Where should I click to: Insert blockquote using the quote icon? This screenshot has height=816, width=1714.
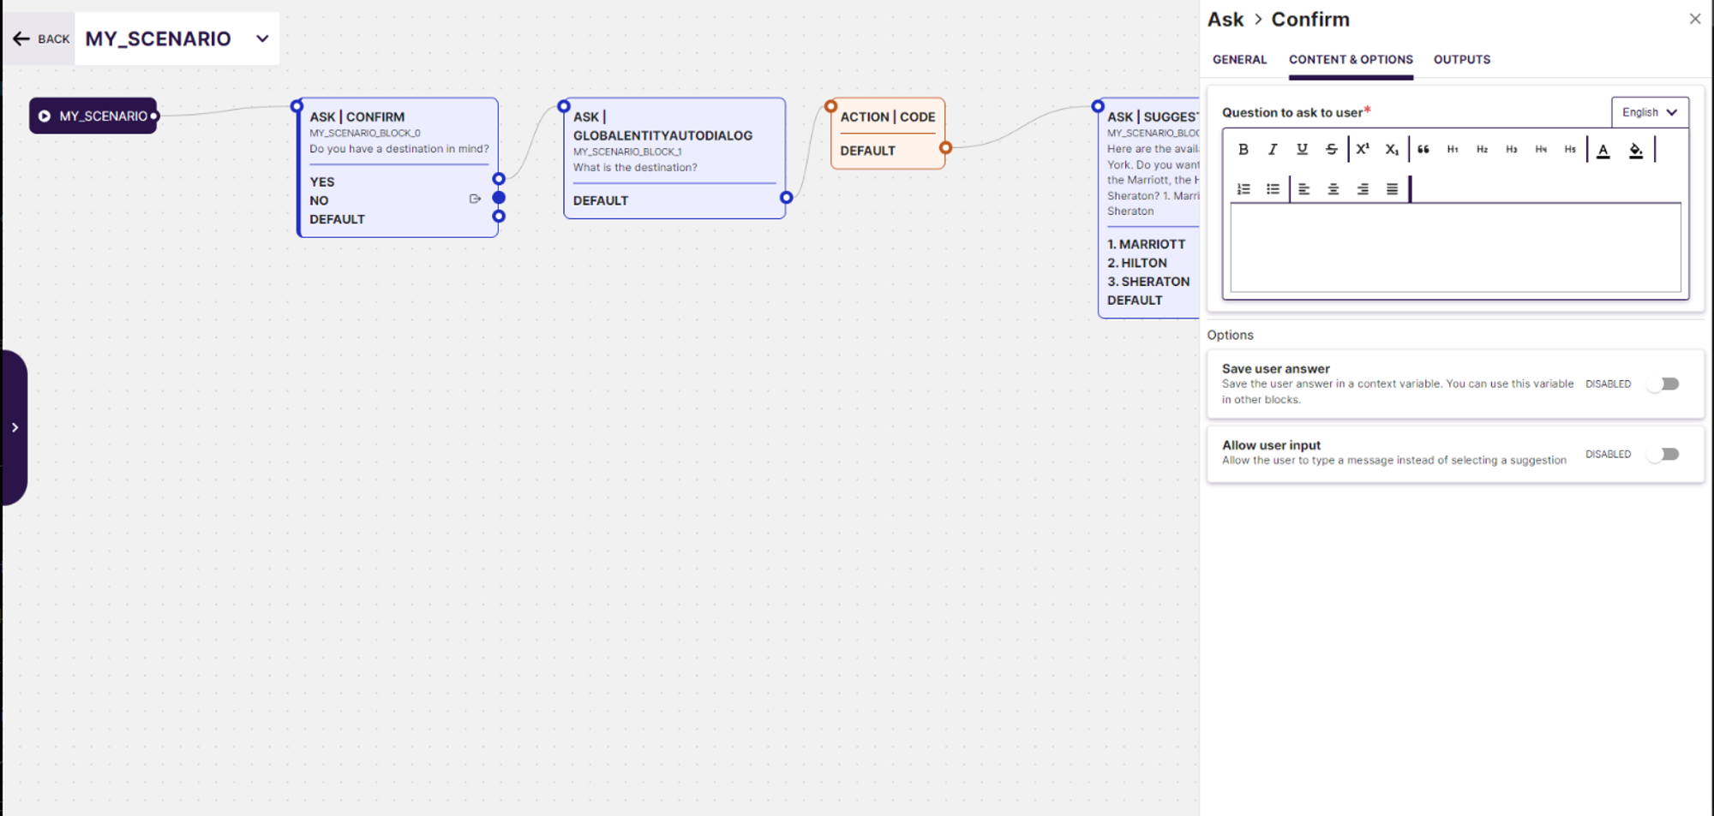click(x=1423, y=149)
